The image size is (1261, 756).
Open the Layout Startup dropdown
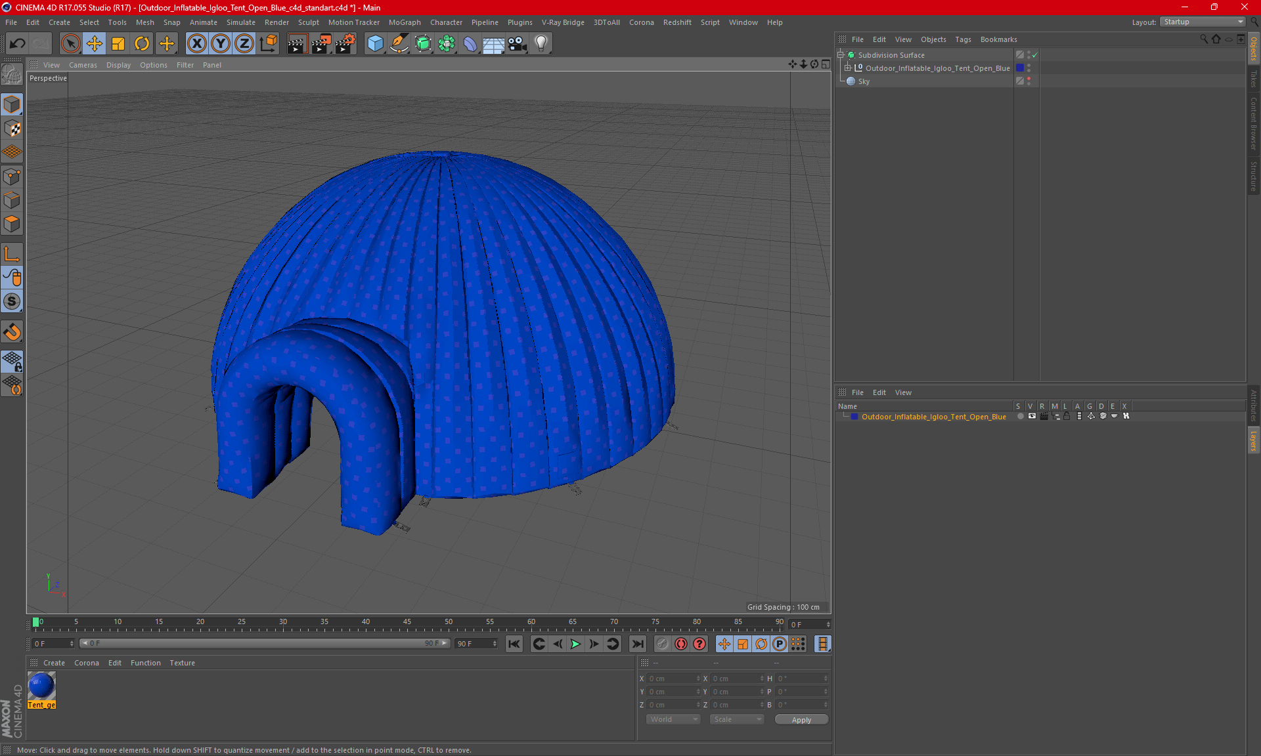pyautogui.click(x=1203, y=22)
